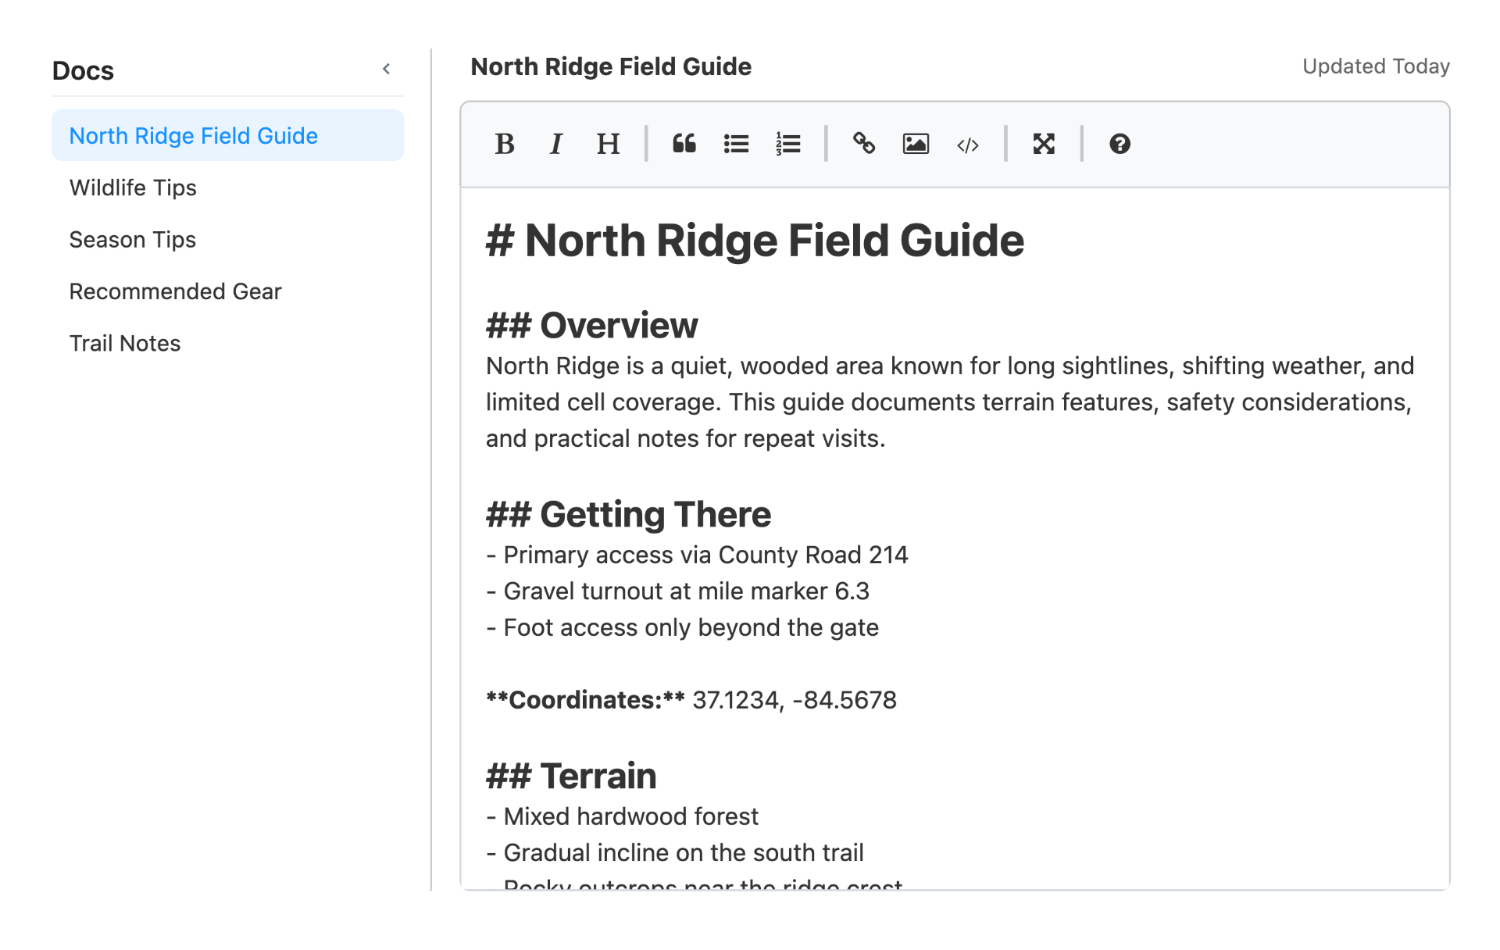Collapse the Docs sidebar
The width and height of the screenshot is (1500, 950).
387,69
